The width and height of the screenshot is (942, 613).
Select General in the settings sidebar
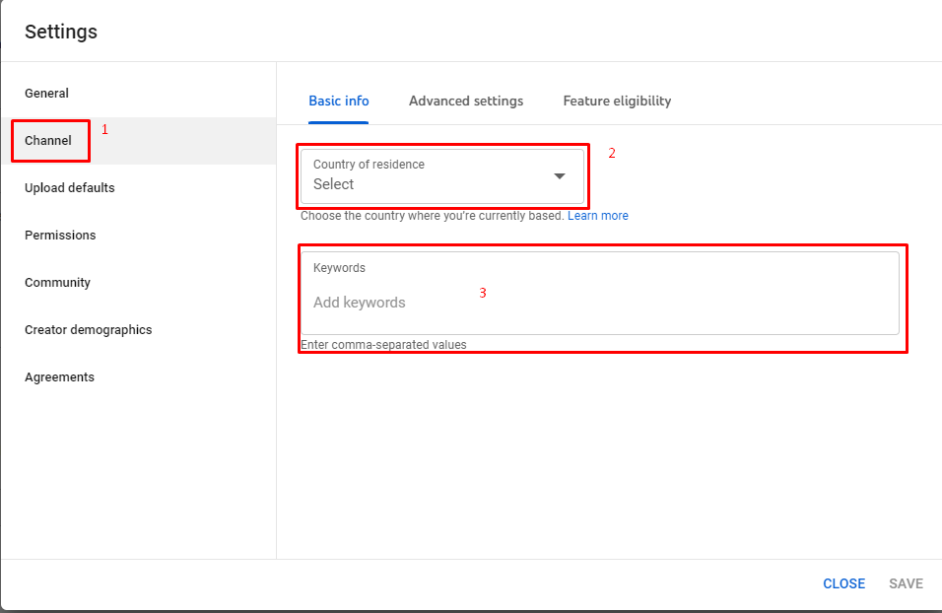46,94
